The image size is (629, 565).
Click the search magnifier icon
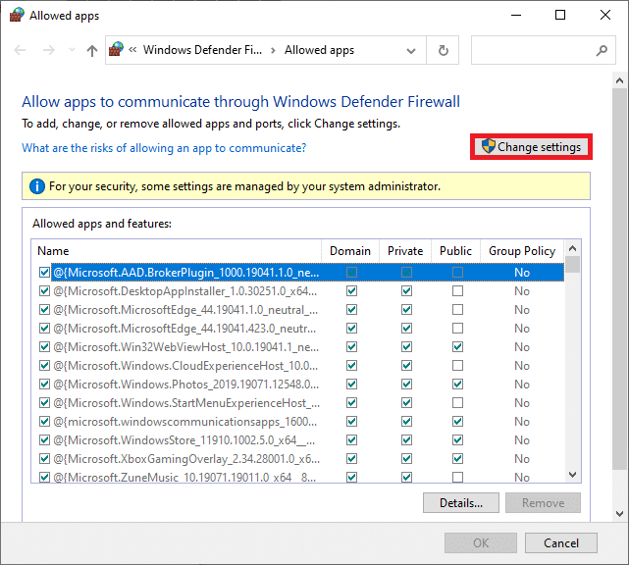click(602, 50)
